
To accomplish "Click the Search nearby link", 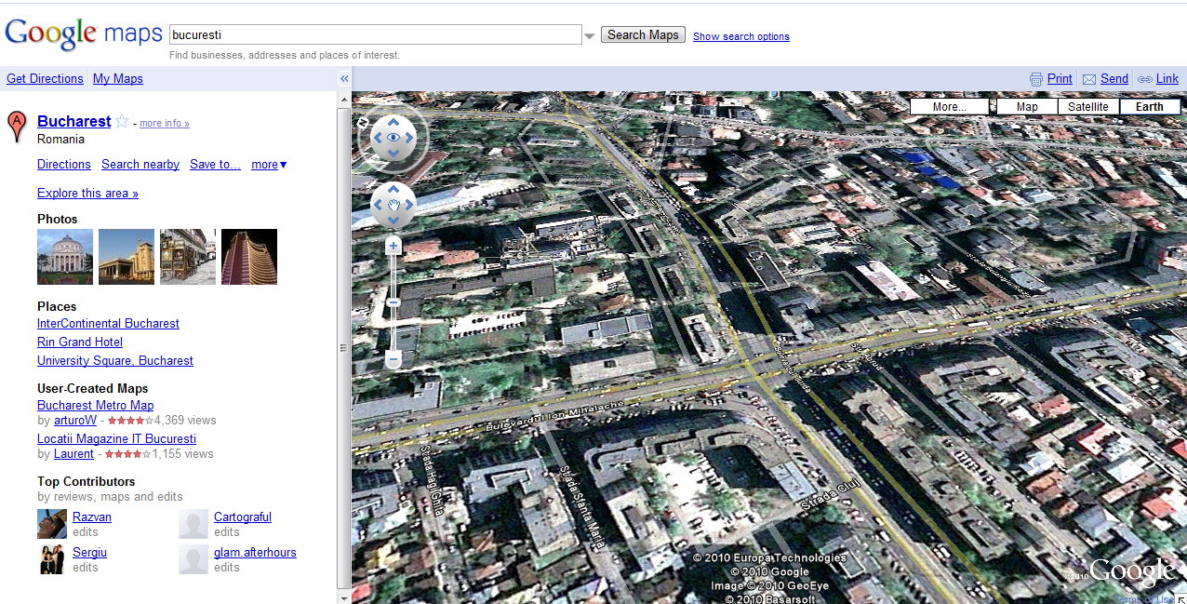I will (140, 165).
